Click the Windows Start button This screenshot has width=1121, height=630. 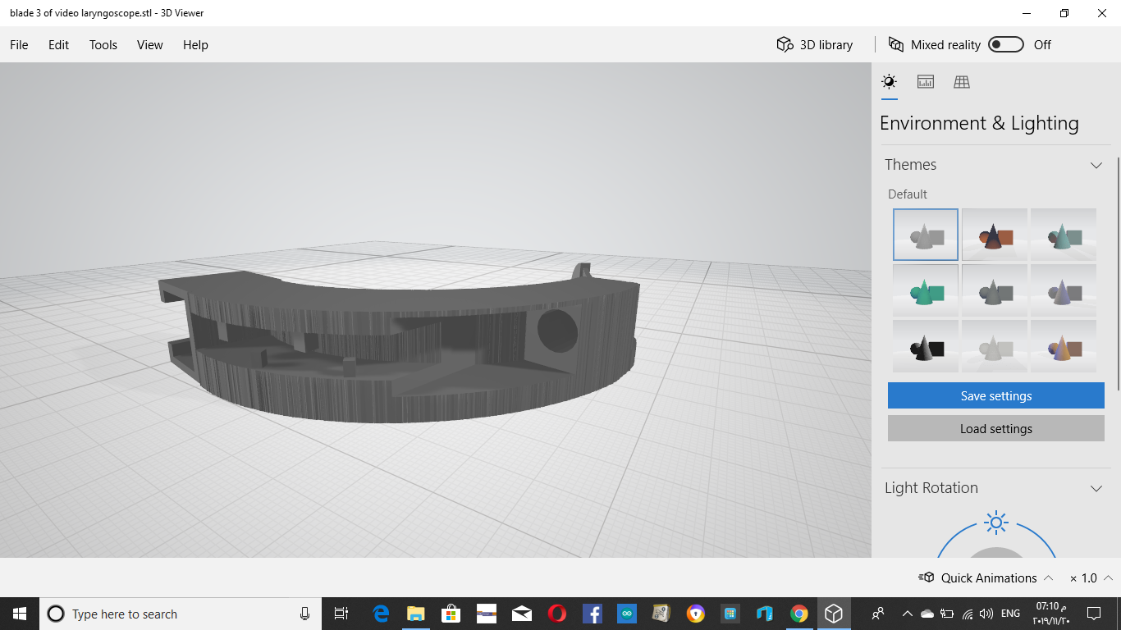(x=20, y=614)
